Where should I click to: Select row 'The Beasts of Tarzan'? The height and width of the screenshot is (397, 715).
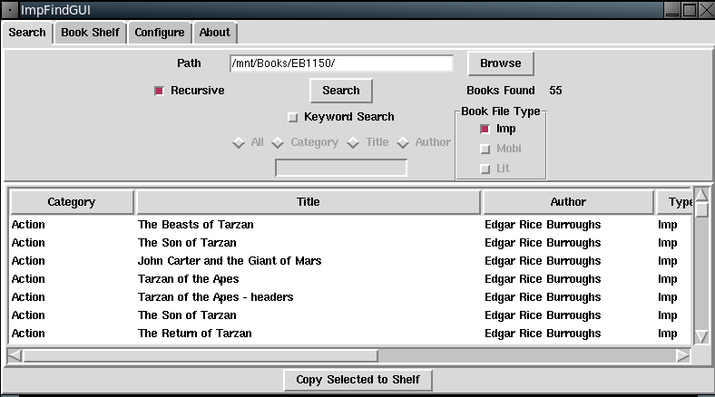click(x=349, y=225)
